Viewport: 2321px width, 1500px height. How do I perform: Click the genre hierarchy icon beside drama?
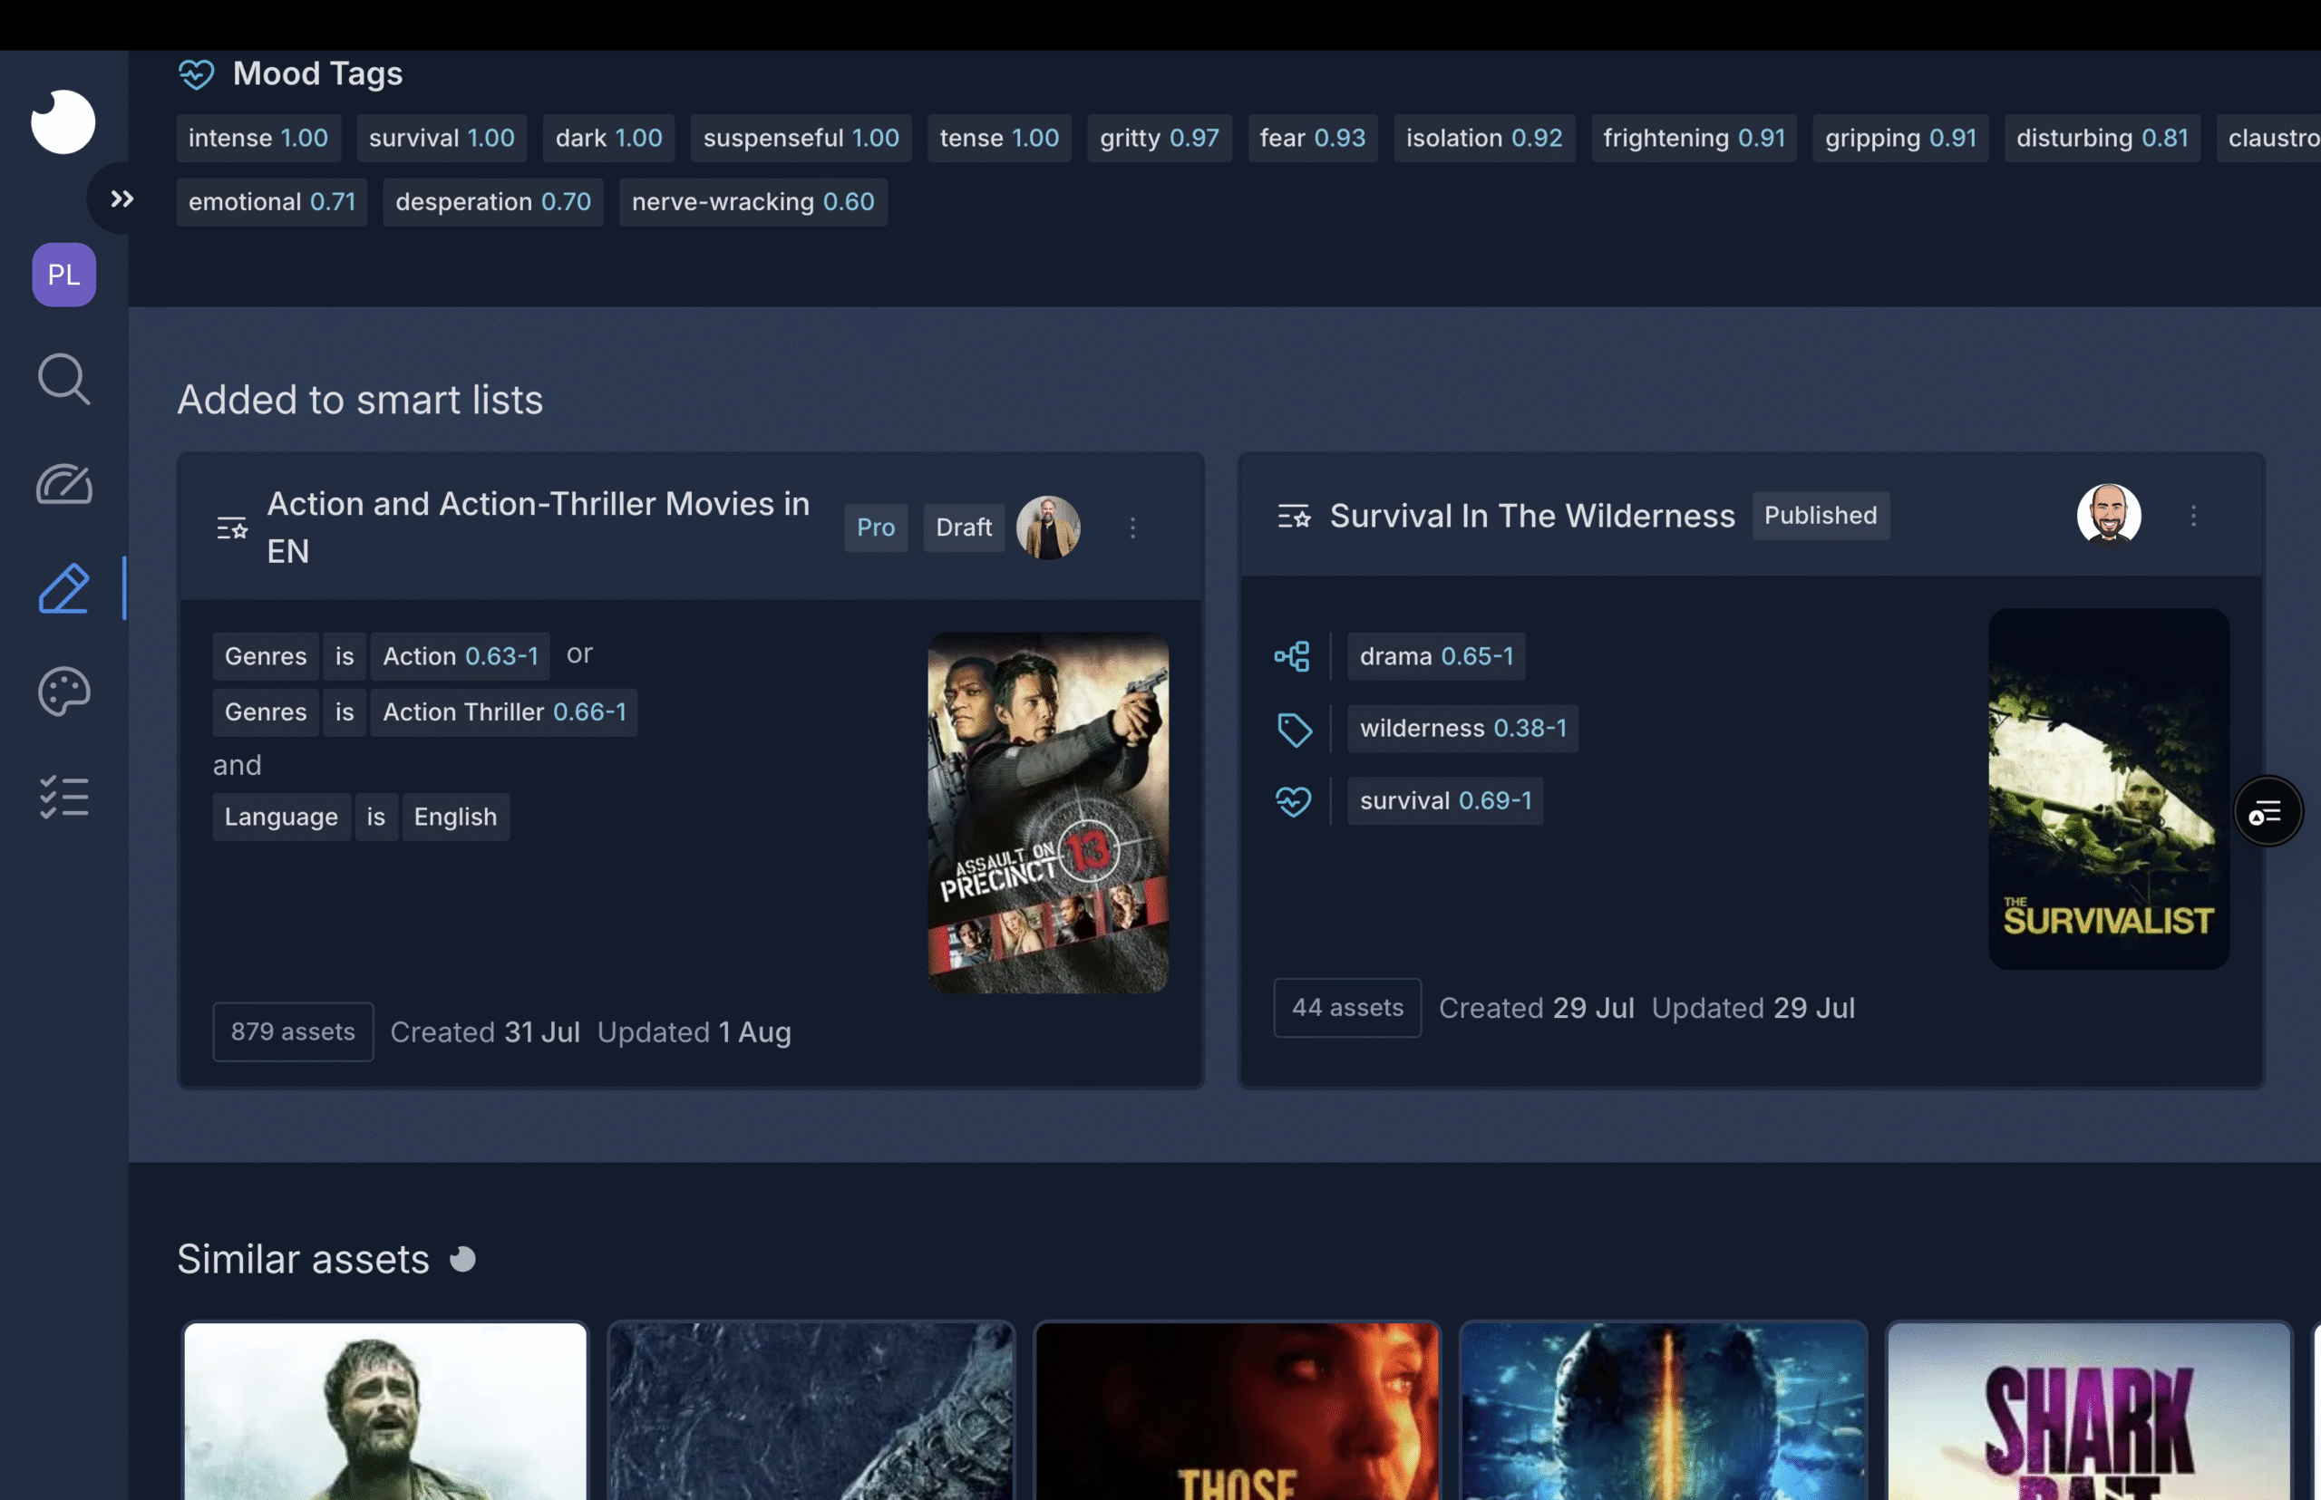pos(1293,656)
